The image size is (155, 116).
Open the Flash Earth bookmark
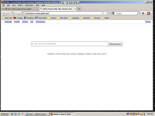click(x=41, y=18)
